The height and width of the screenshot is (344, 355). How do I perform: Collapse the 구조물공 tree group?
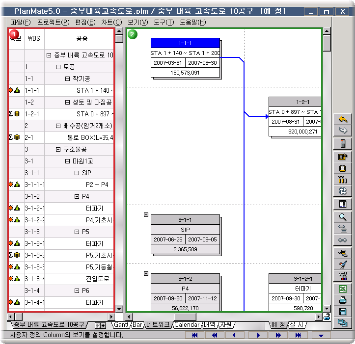point(58,149)
